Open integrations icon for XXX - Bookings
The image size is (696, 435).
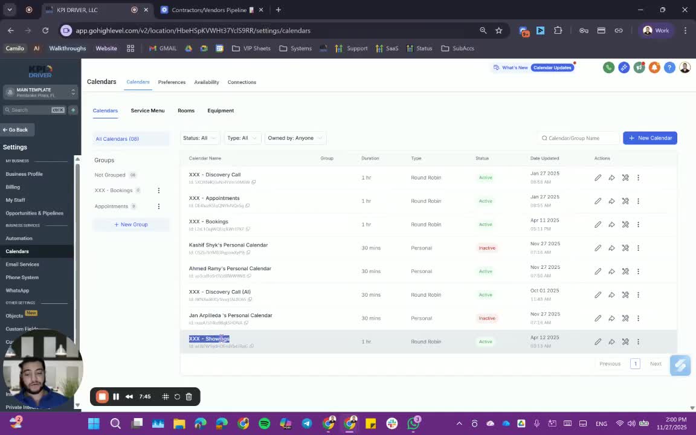(625, 225)
